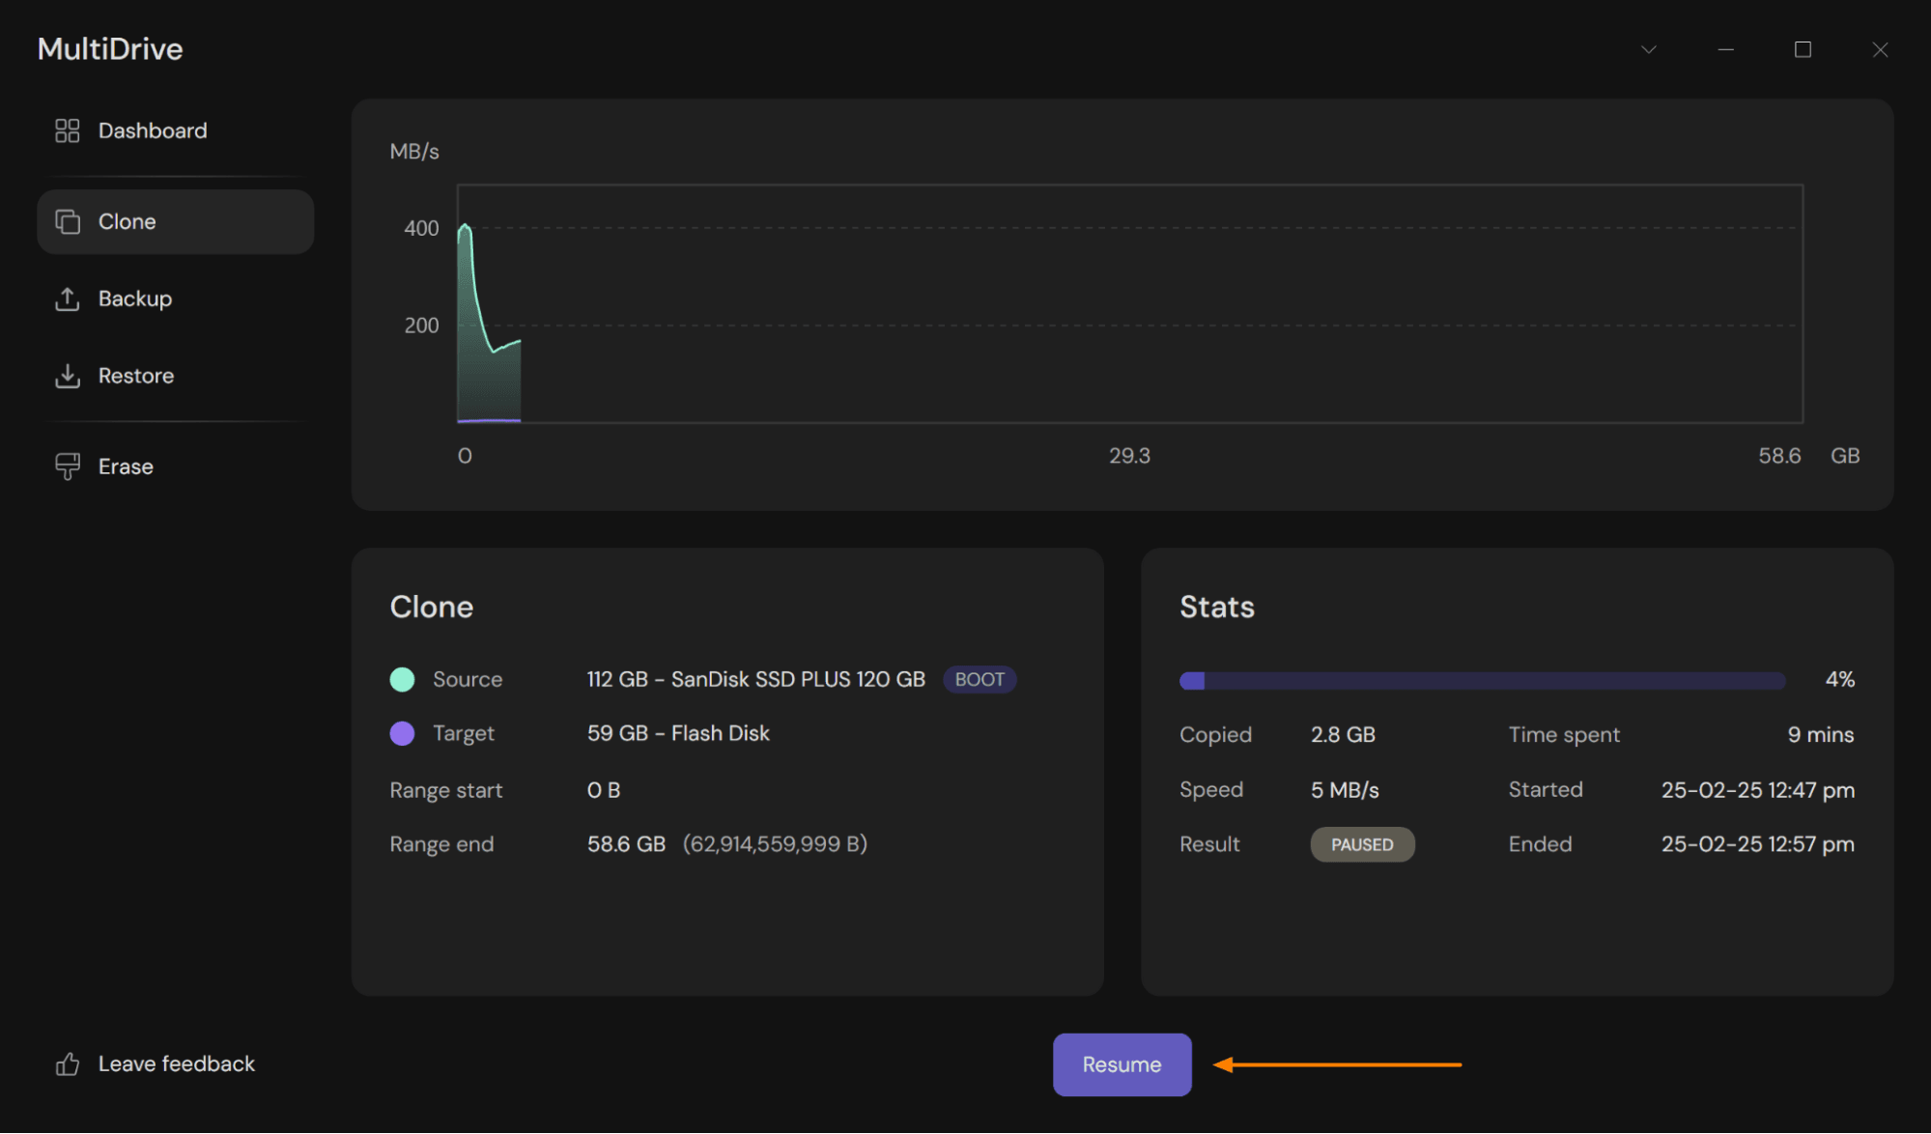Click the '400' graph axis label
Screen dimensions: 1931x1134
coord(421,229)
